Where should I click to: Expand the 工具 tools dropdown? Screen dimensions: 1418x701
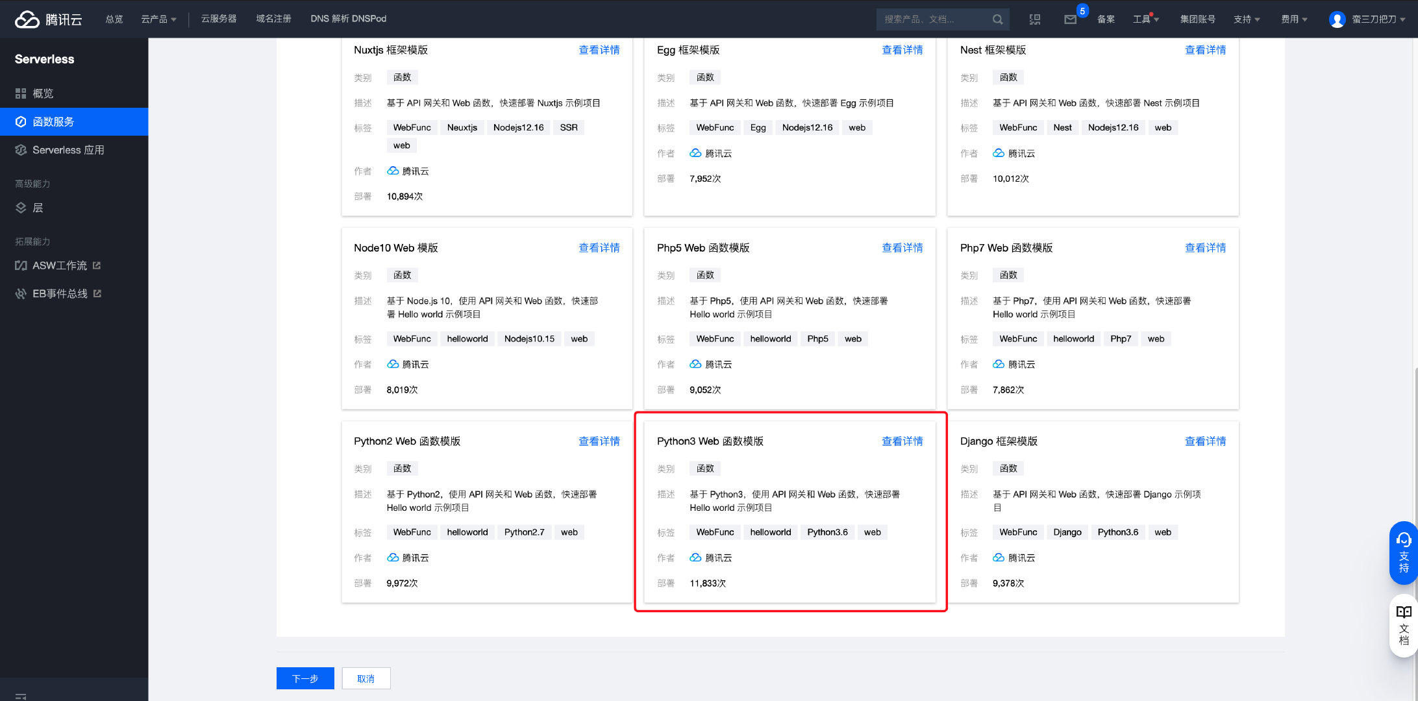click(x=1145, y=19)
